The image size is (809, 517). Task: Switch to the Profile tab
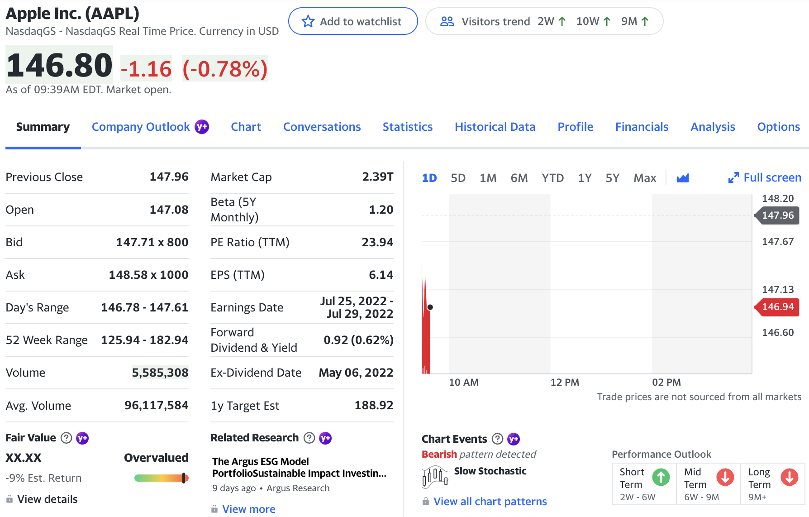pos(576,127)
